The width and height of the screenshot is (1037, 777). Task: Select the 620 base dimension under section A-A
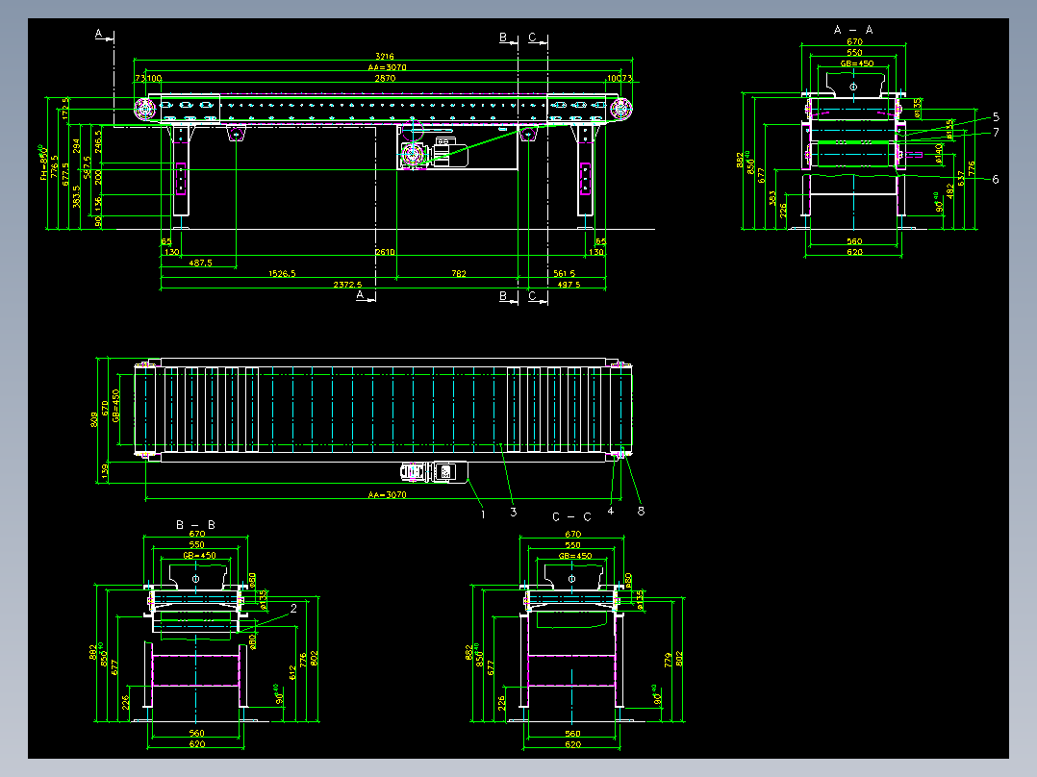pos(854,252)
